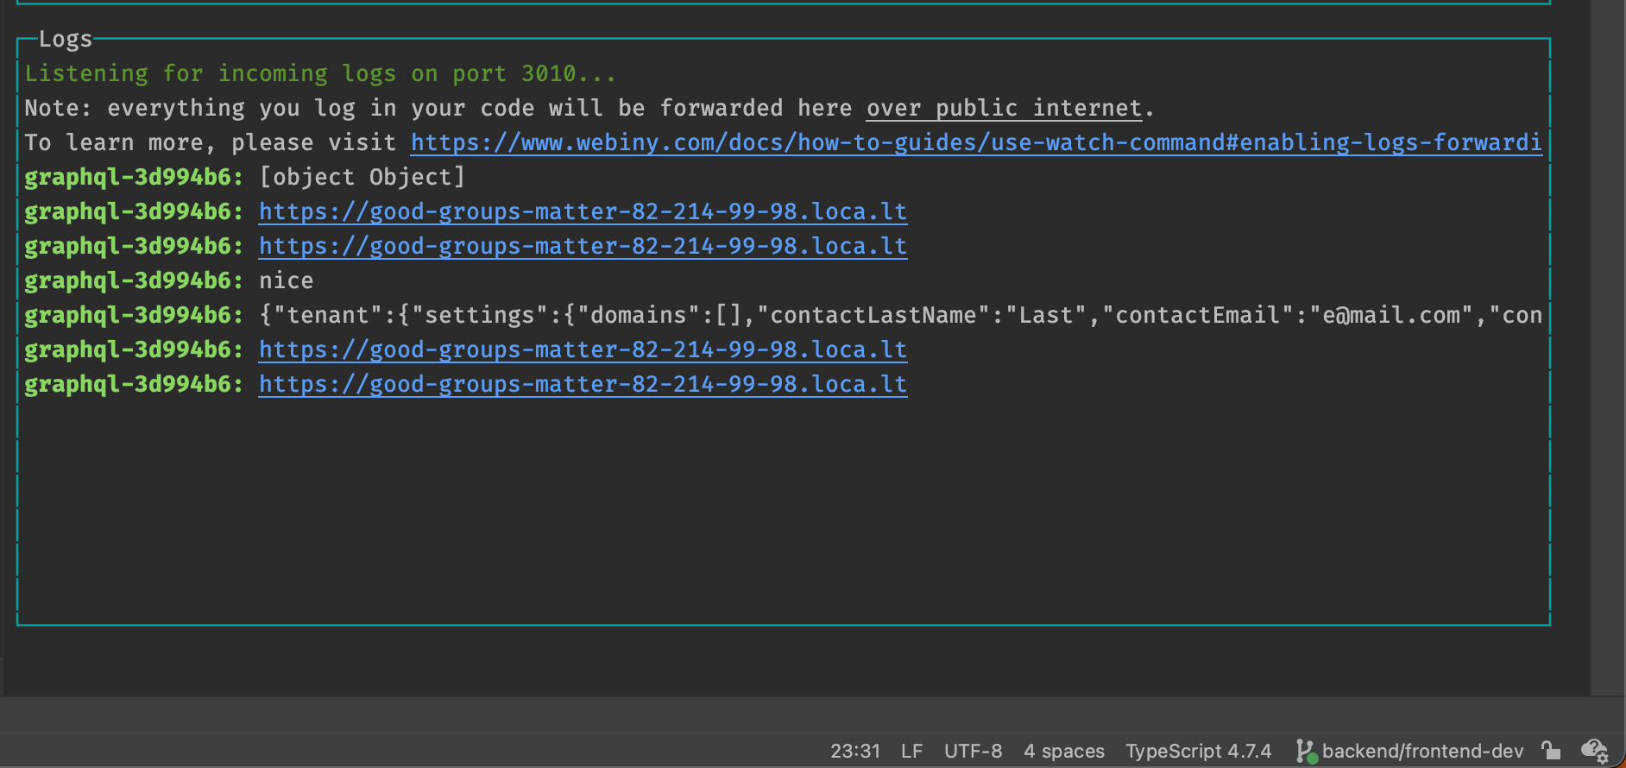Toggle the read-only lock icon
The height and width of the screenshot is (768, 1626).
pyautogui.click(x=1551, y=751)
